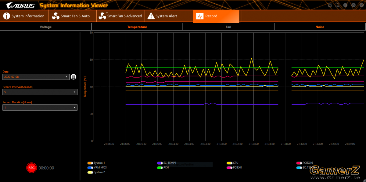This screenshot has height=182, width=366.
Task: Minimize the System Information Viewer window
Action: 346,5
